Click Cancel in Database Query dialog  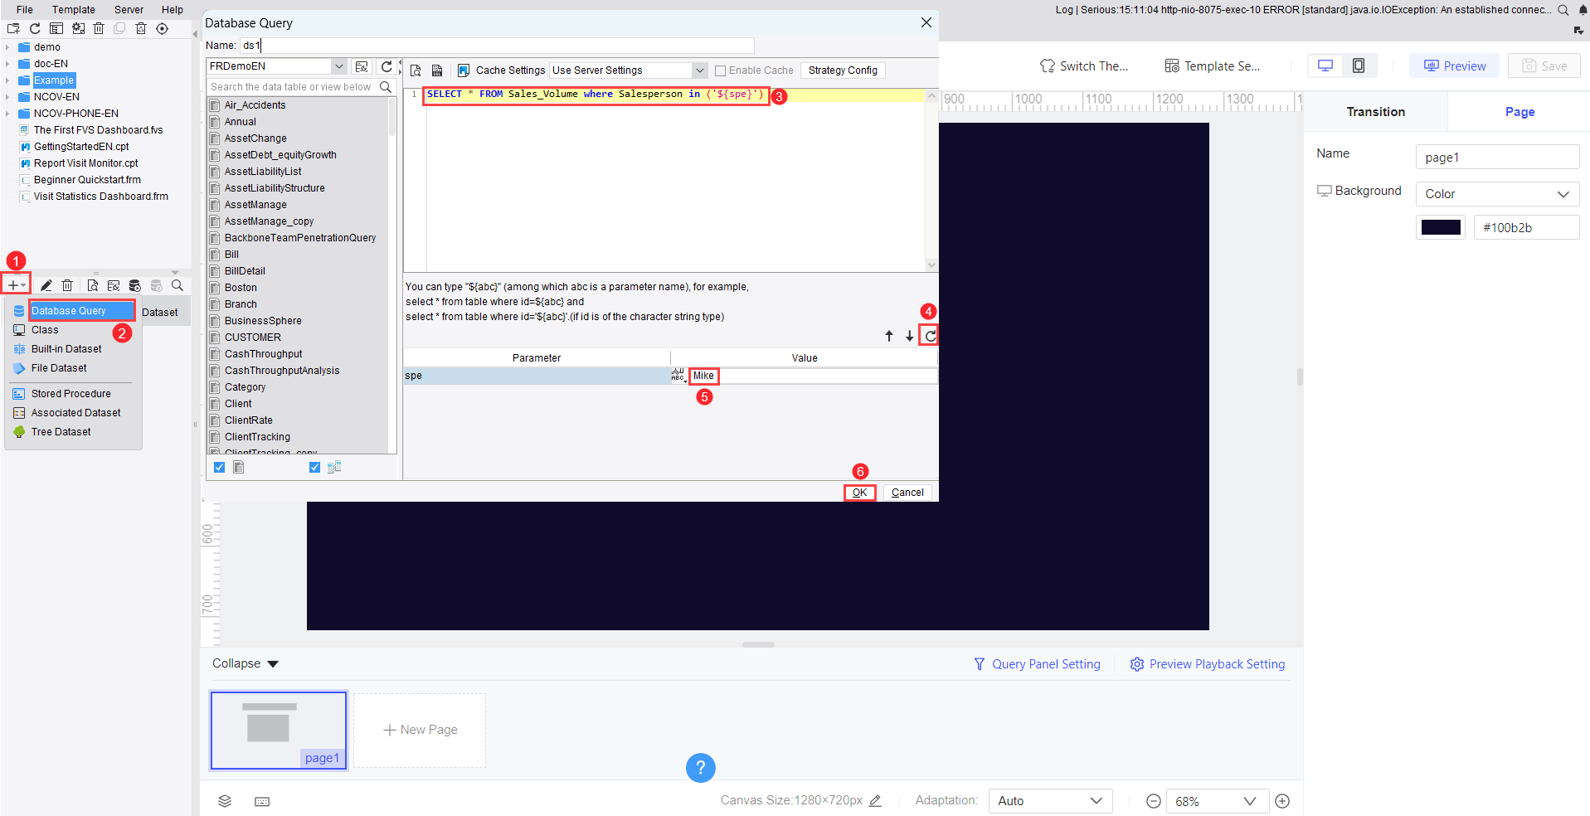click(x=907, y=493)
